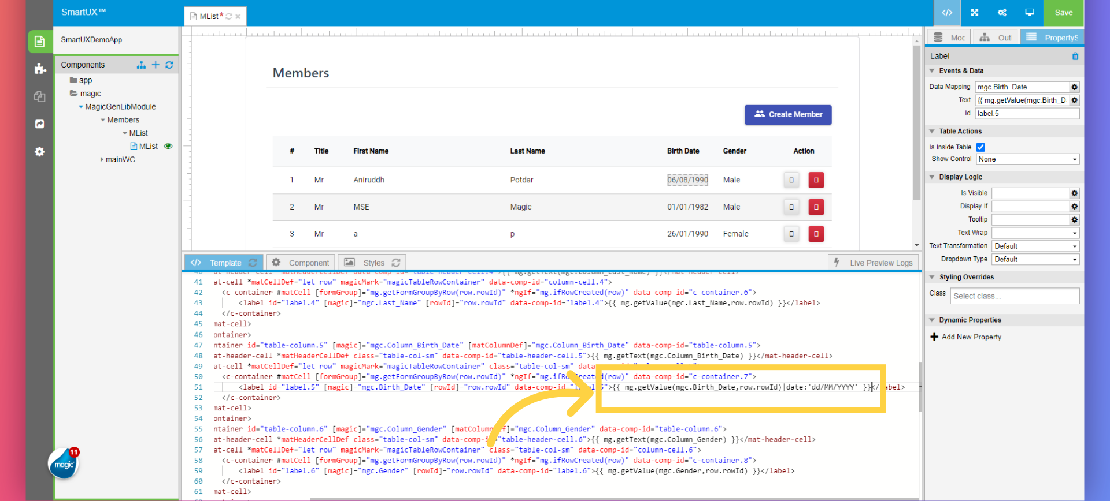Delete the selected Label with trash icon
1110x501 pixels.
click(1075, 56)
